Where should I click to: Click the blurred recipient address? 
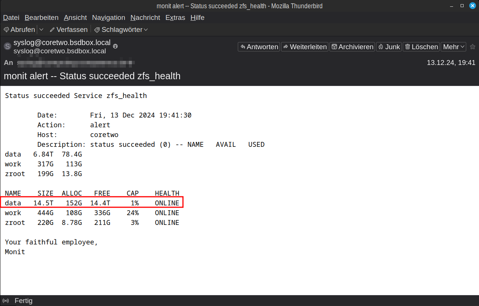coord(76,63)
